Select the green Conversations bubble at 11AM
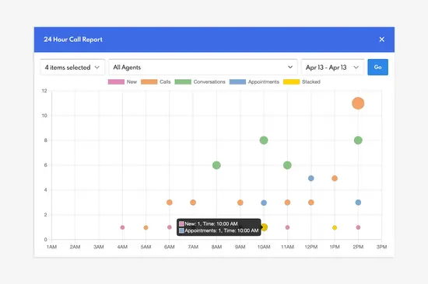The height and width of the screenshot is (284, 428). click(287, 165)
